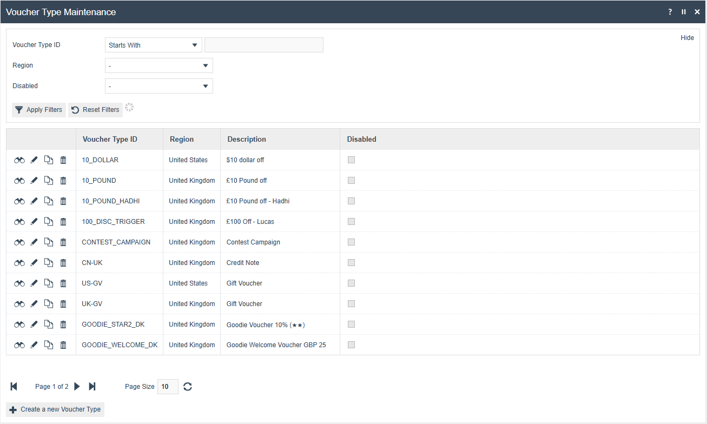Edit the CONTEST_CAMPAIGN voucher type

click(x=34, y=242)
